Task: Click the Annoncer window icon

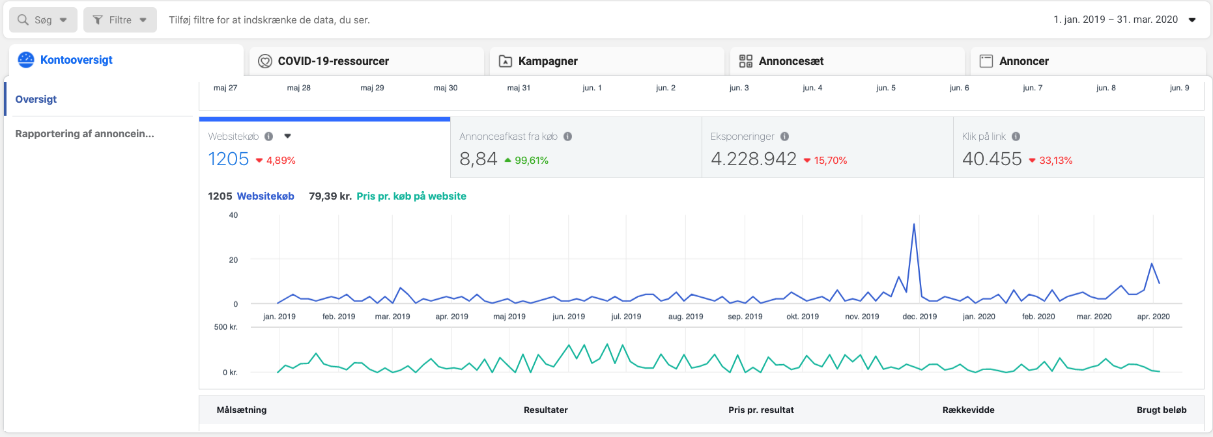Action: [x=986, y=61]
